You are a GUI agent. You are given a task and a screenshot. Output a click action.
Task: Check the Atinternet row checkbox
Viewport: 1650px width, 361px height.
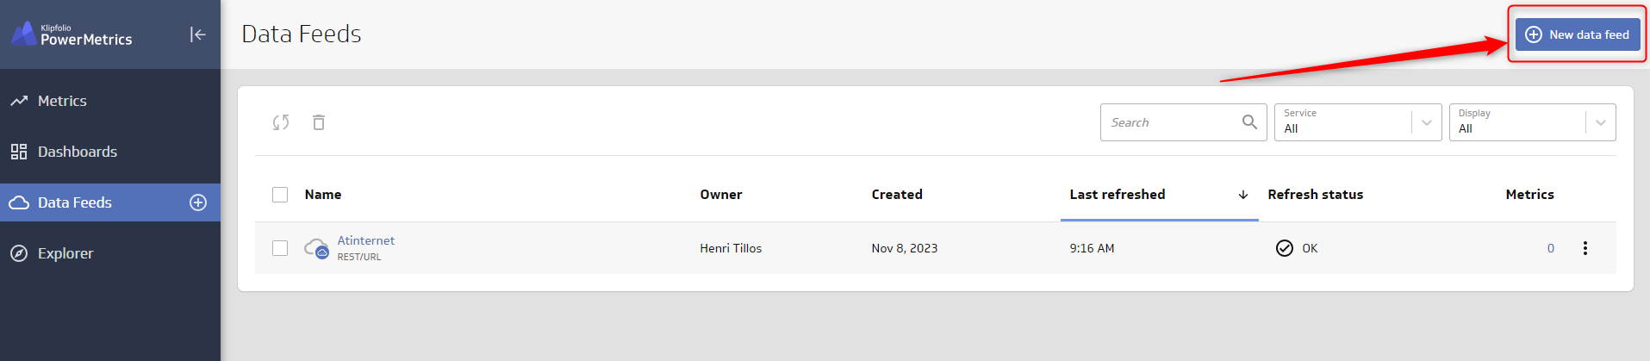tap(280, 248)
